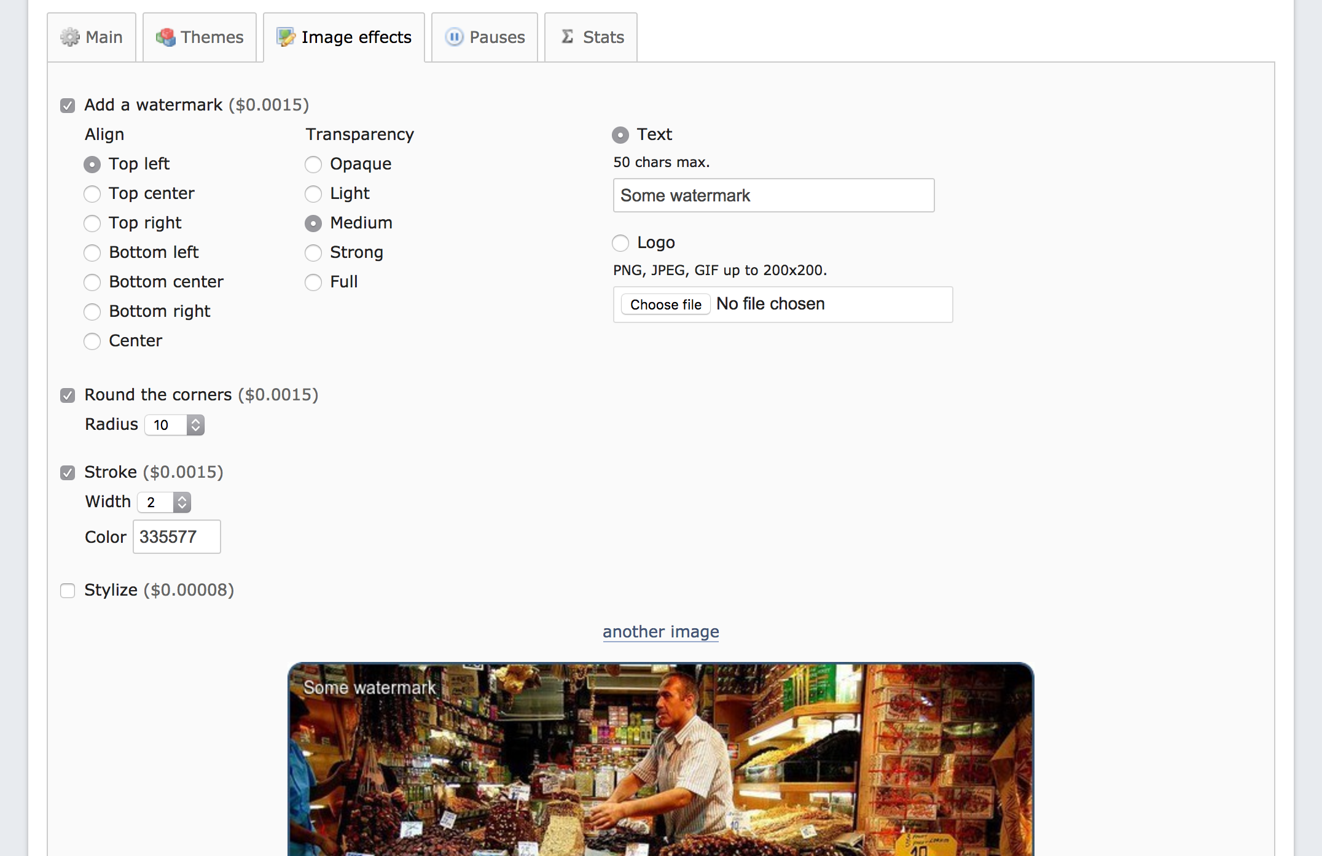The image size is (1322, 856).
Task: Click the pause icon on Pauses tab
Action: (x=454, y=37)
